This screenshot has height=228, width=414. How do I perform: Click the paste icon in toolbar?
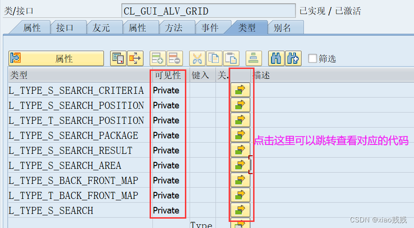(231, 59)
